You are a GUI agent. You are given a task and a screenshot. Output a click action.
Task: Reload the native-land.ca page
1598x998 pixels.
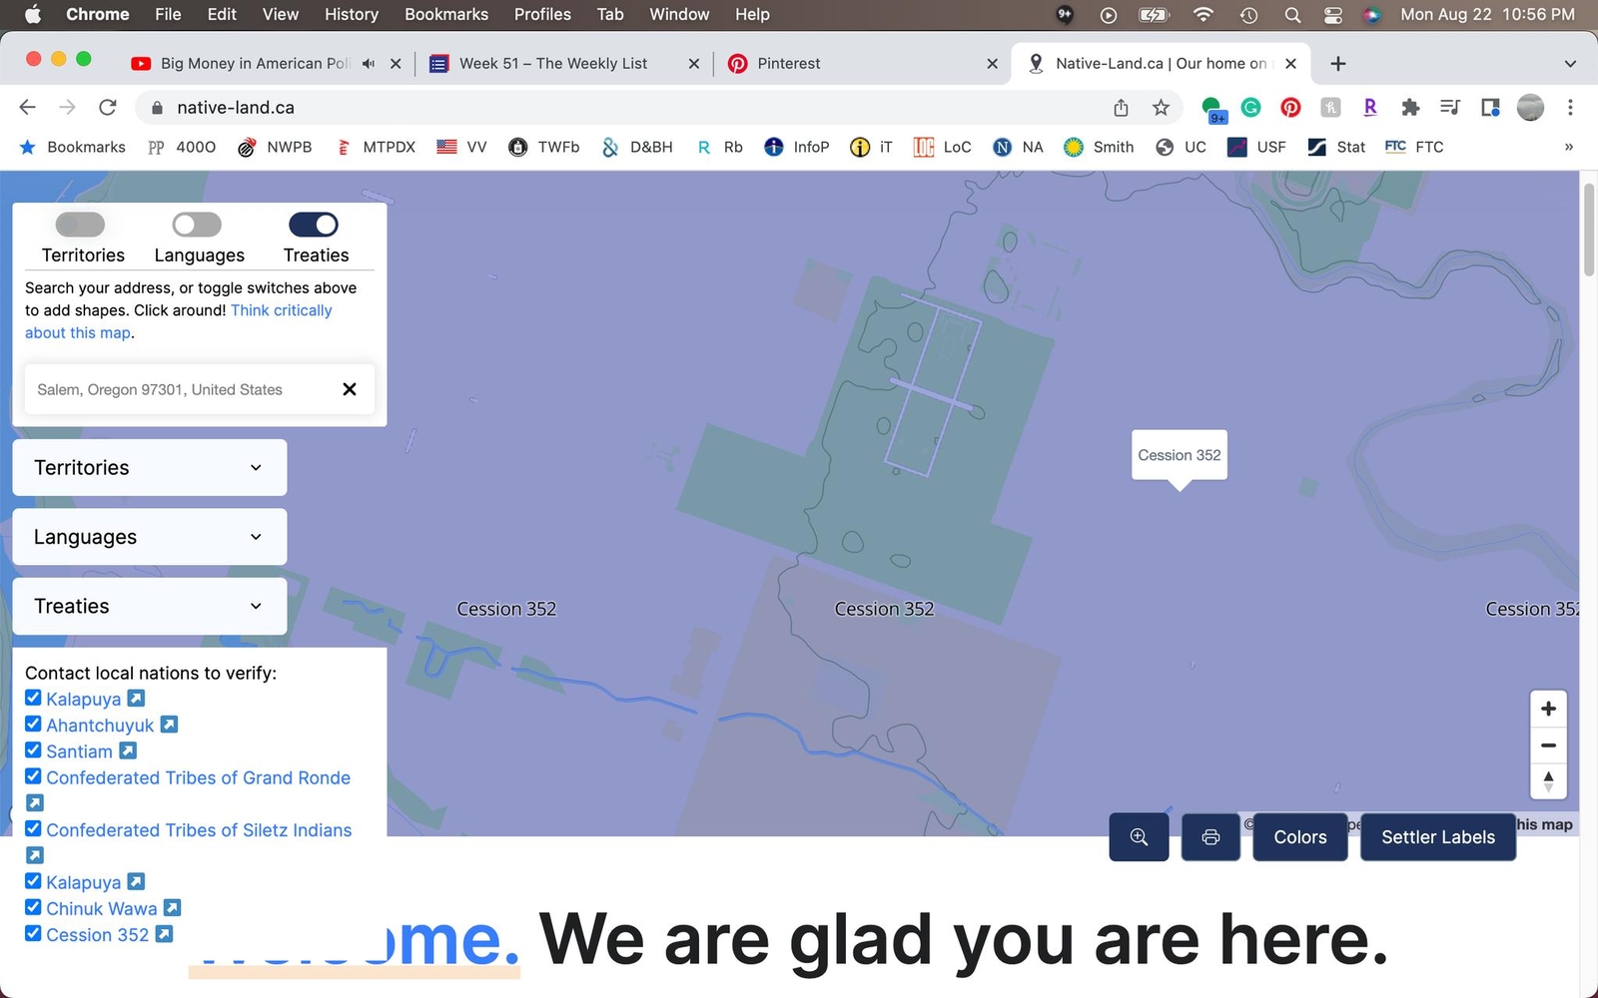(108, 107)
